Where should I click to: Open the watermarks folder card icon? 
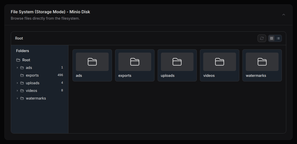pyautogui.click(x=262, y=62)
